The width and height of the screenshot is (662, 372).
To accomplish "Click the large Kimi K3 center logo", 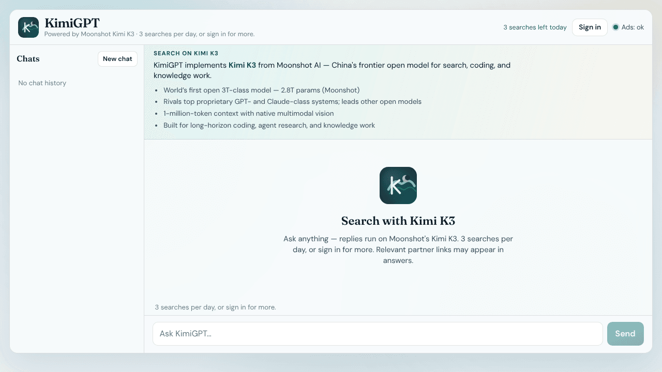I will click(398, 185).
